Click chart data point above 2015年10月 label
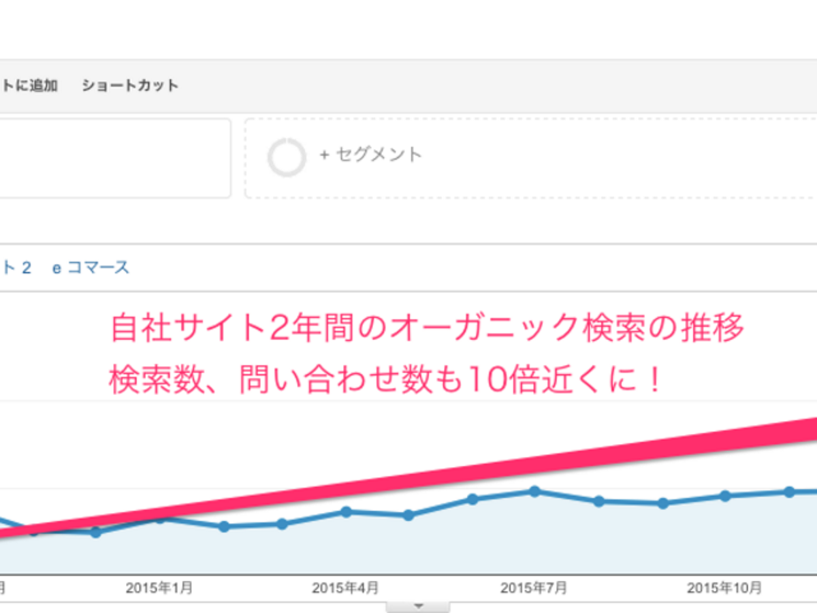The image size is (817, 613). click(726, 496)
